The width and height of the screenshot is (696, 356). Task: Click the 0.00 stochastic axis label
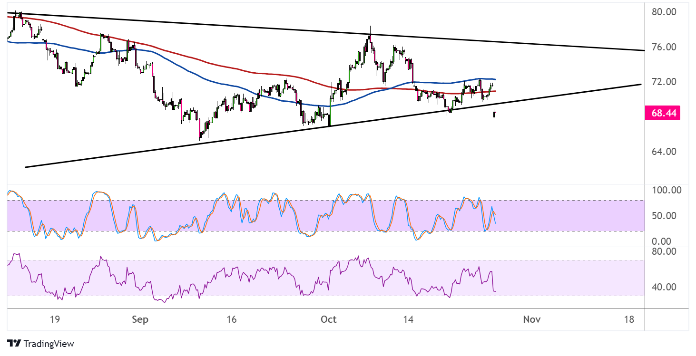(x=661, y=241)
